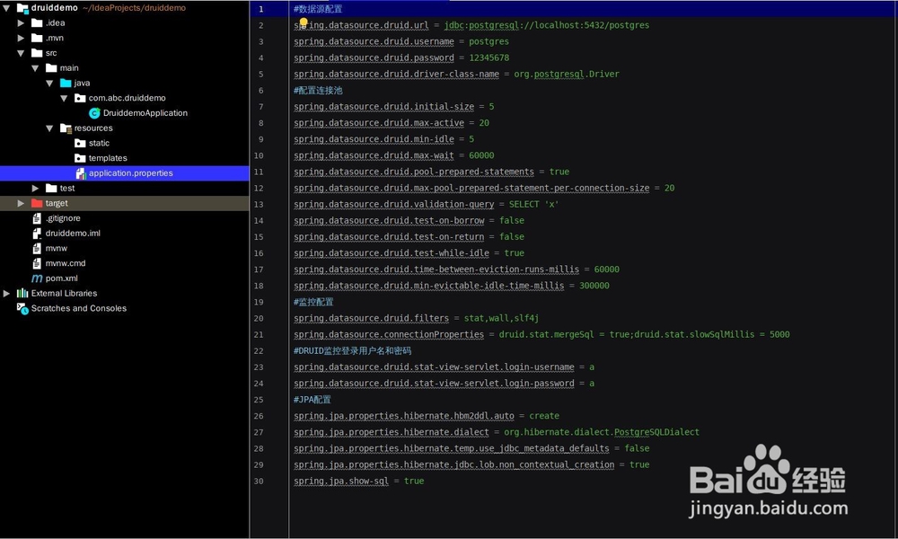Screen dimensions: 898x539
Task: Click the jdbc:postgresql URL value on line 2
Action: (x=546, y=25)
